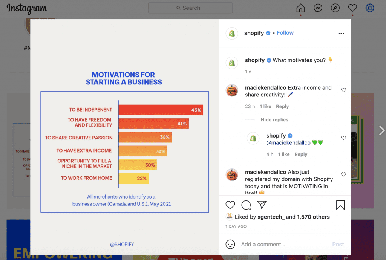386x260 pixels.
Task: Click the 1 DAY AGO timestamp
Action: click(x=236, y=226)
